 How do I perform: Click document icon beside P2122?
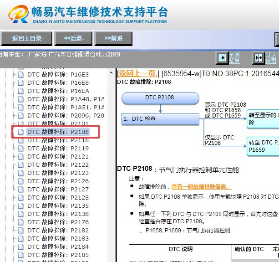coord(21,164)
